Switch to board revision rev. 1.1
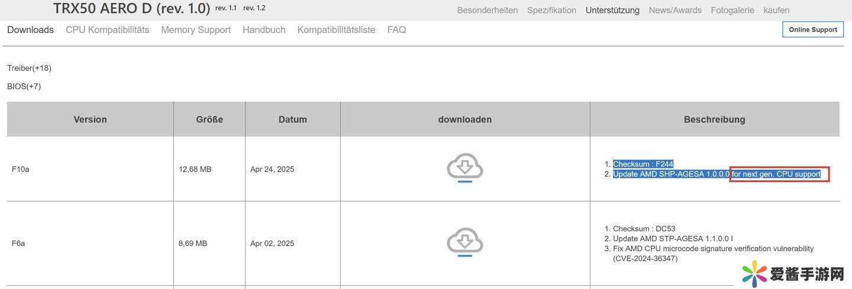This screenshot has height=289, width=852. pos(226,8)
